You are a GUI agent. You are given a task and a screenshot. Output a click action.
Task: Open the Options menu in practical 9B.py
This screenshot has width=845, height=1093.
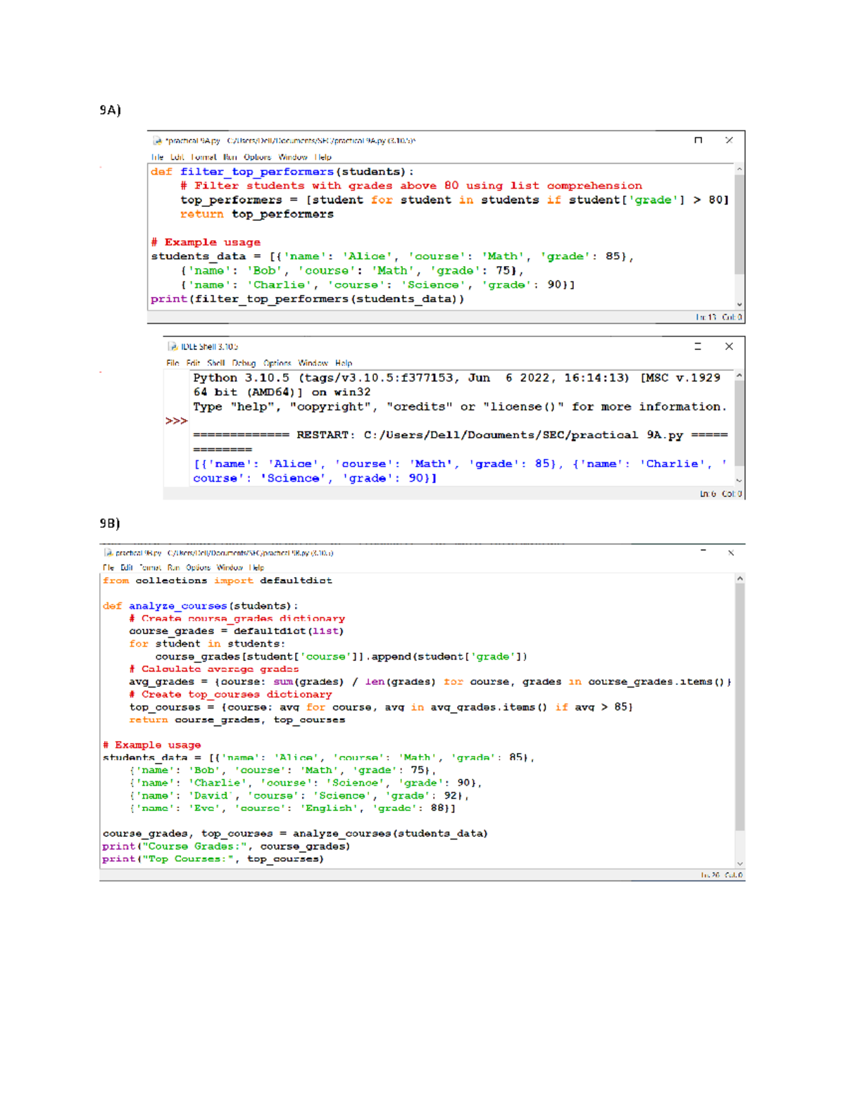pyautogui.click(x=198, y=568)
